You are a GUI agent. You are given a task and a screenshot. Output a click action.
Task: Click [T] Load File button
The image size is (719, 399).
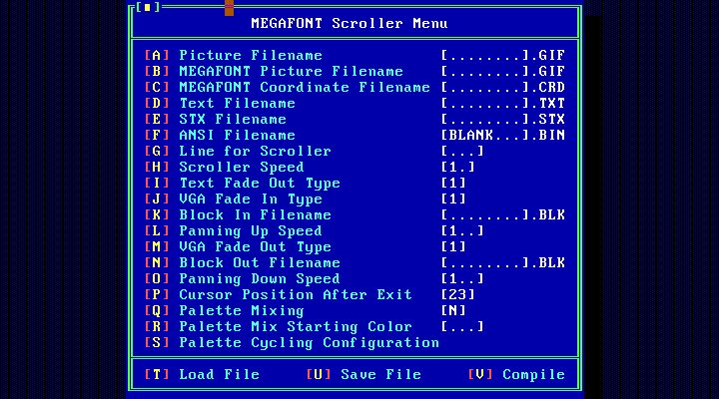click(202, 374)
